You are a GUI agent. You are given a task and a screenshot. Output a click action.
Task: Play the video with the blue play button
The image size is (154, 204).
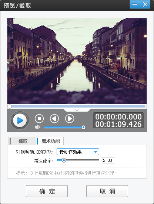(20, 120)
